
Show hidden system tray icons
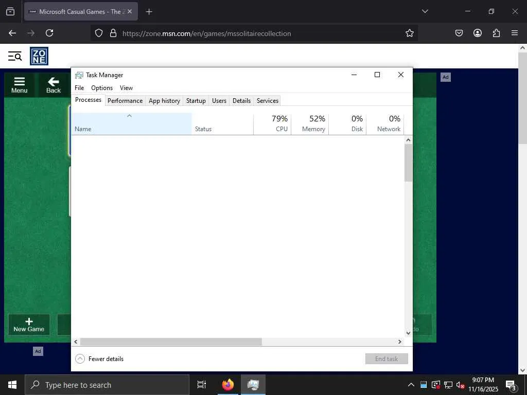411,385
